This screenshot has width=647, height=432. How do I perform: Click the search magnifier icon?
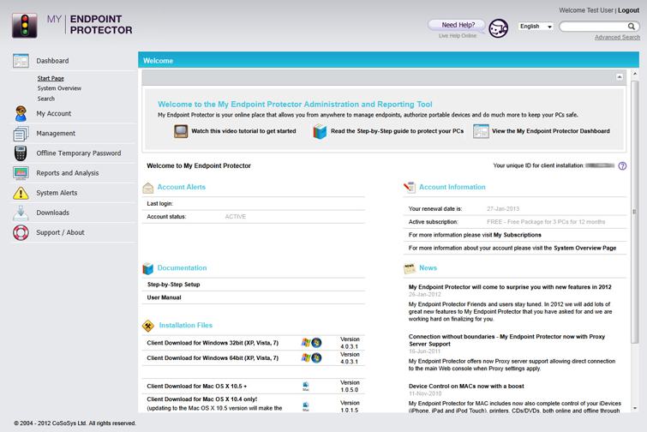(632, 27)
